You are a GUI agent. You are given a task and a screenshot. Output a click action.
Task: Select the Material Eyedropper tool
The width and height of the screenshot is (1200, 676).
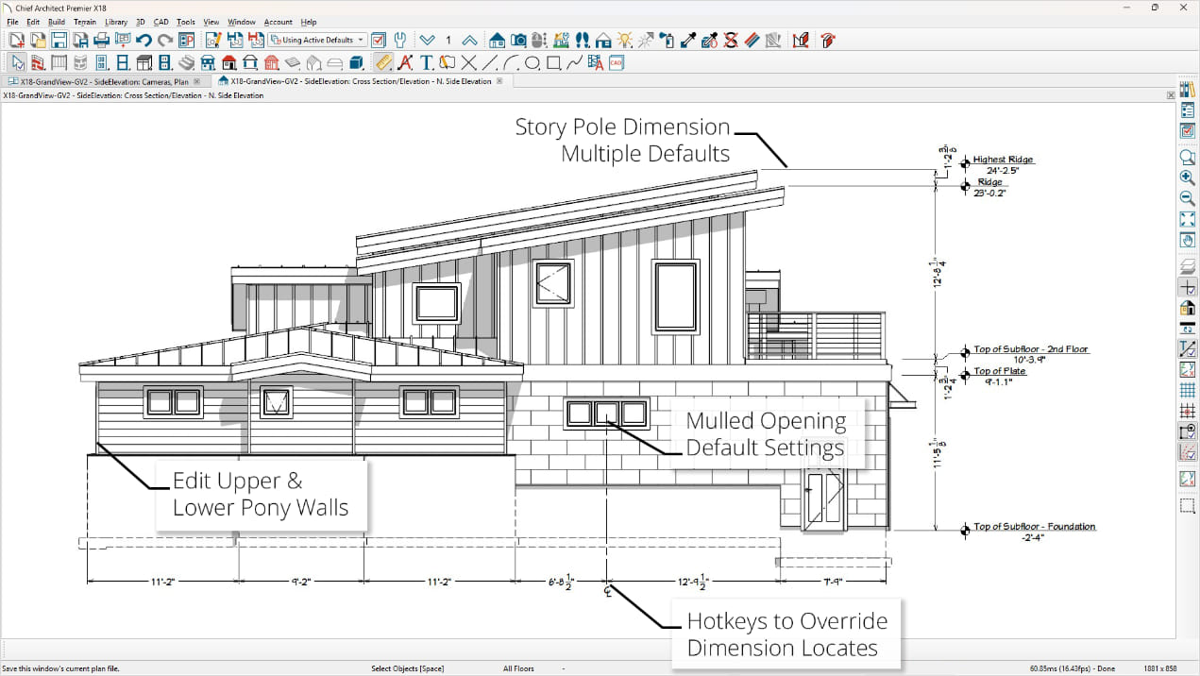(688, 40)
